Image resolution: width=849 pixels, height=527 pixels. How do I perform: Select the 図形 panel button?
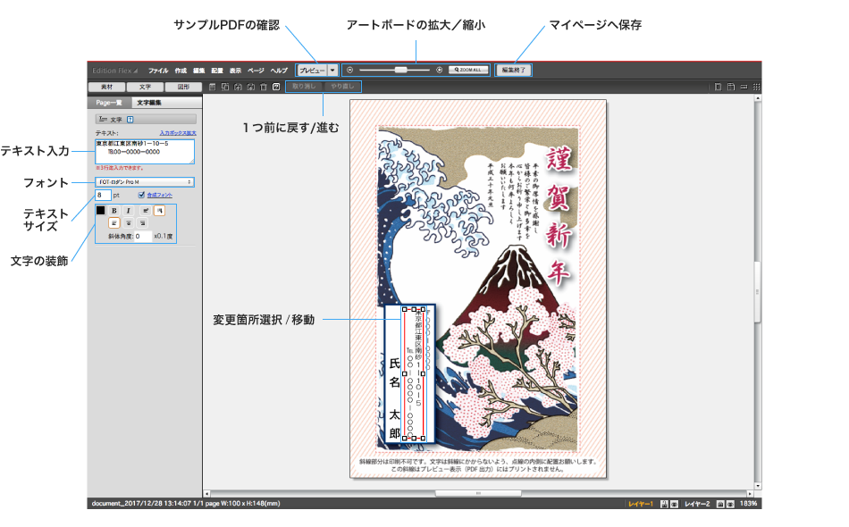183,87
